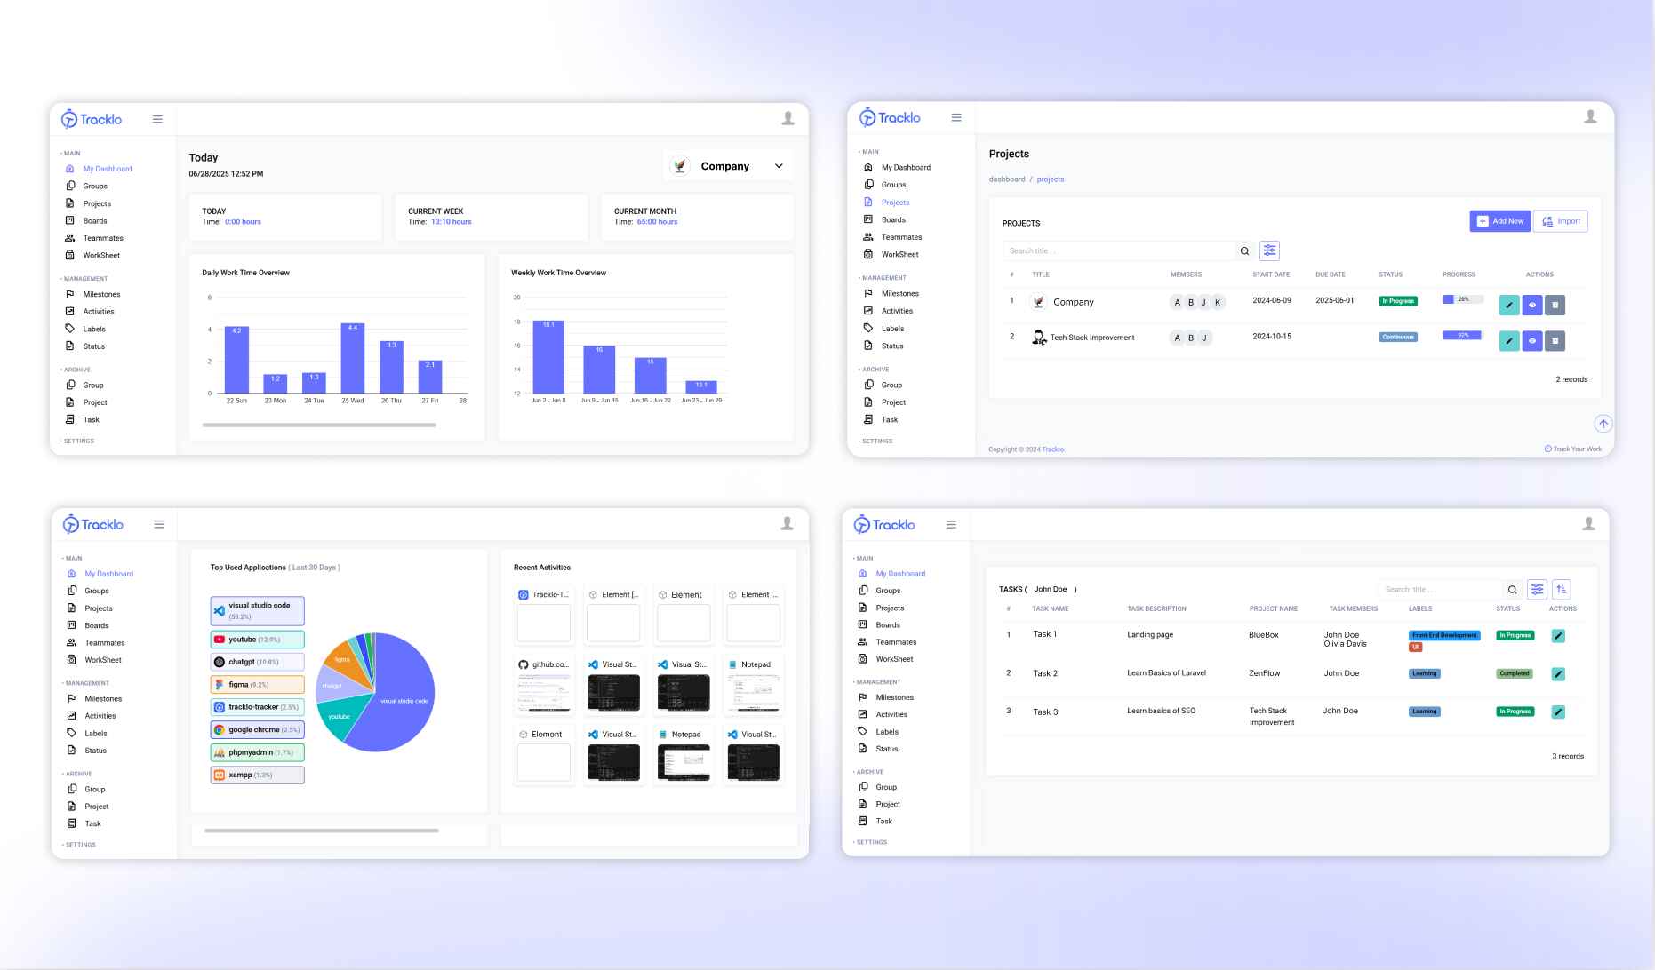Click the Add New button
Screen dimensions: 1655x970
click(1500, 220)
